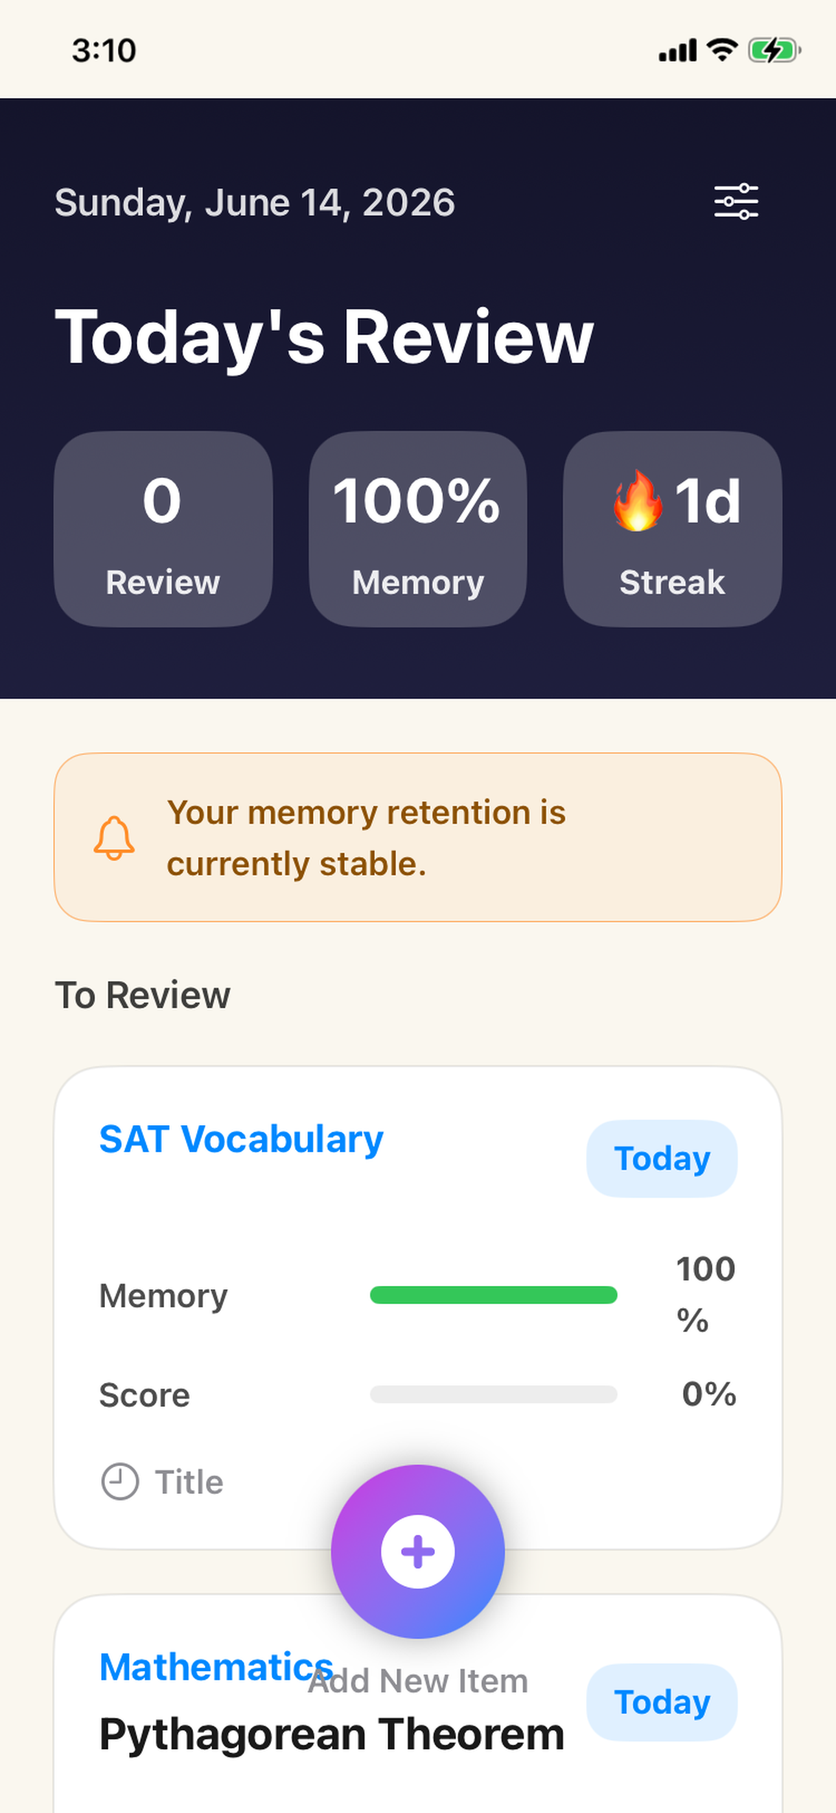836x1813 pixels.
Task: Tap Today badge on SAT Vocabulary card
Action: coord(662,1159)
